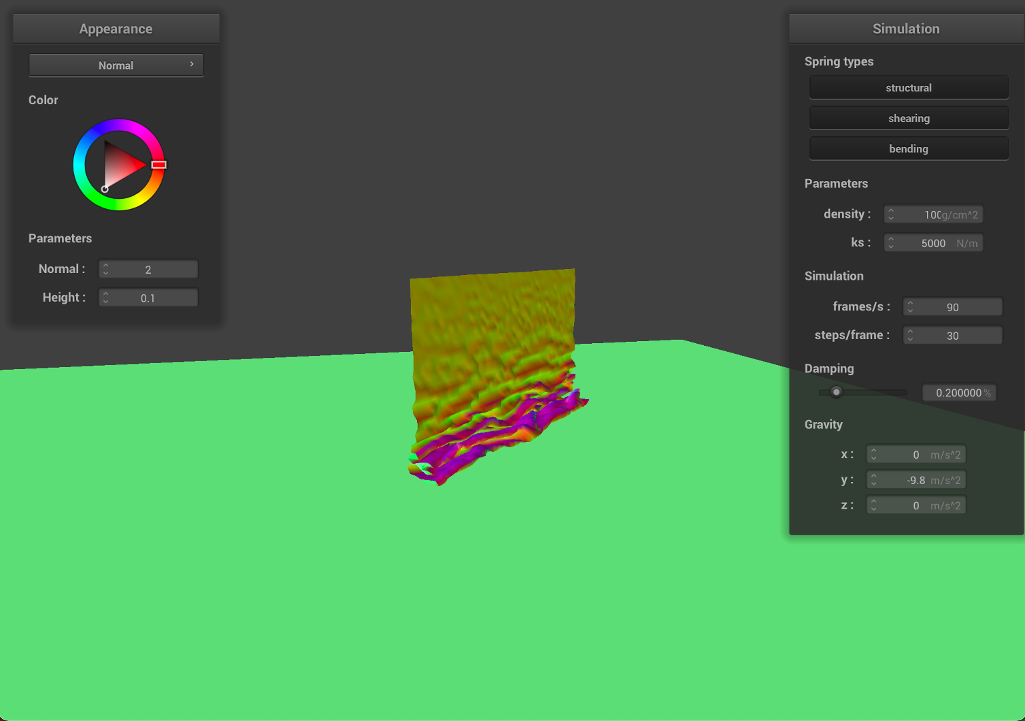The image size is (1025, 721).
Task: Open the Normal shader dropdown
Action: pos(116,65)
